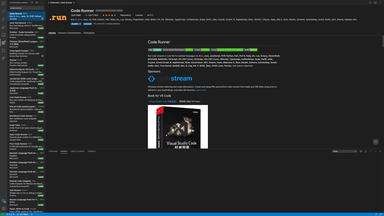Open the Search view in activity bar
The width and height of the screenshot is (384, 216).
(x=4, y=11)
